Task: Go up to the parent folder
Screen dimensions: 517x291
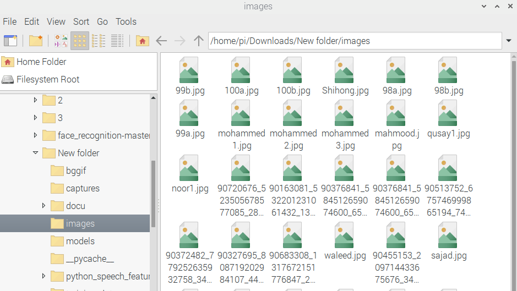Action: pos(199,41)
